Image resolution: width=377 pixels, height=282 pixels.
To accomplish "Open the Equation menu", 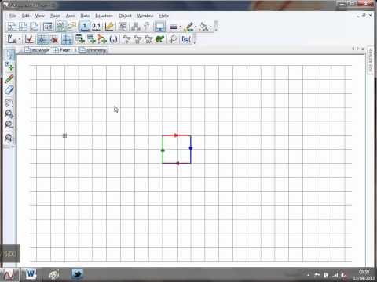I will 104,16.
